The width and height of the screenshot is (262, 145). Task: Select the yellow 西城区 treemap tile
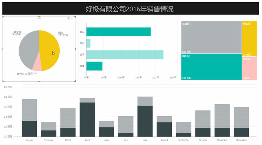(x=249, y=39)
